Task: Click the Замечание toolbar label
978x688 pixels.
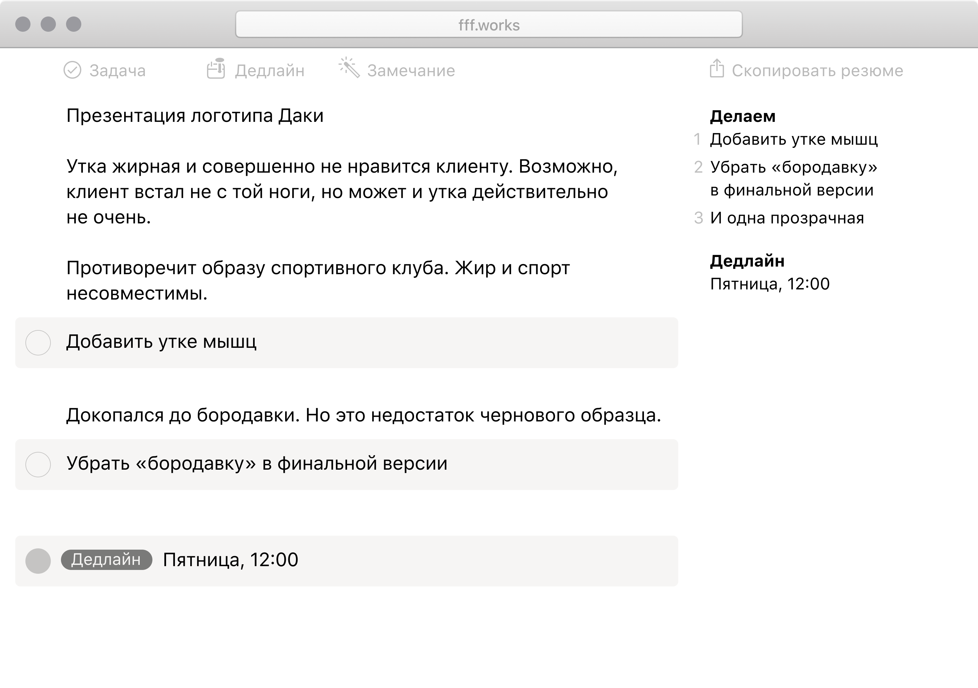Action: (411, 71)
